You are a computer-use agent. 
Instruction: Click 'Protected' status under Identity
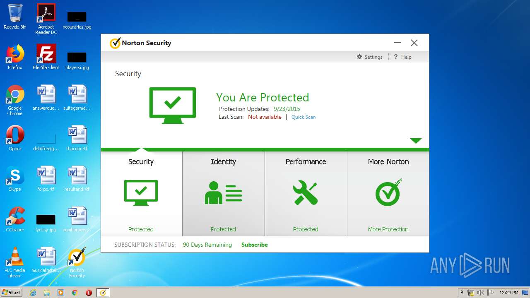223,229
